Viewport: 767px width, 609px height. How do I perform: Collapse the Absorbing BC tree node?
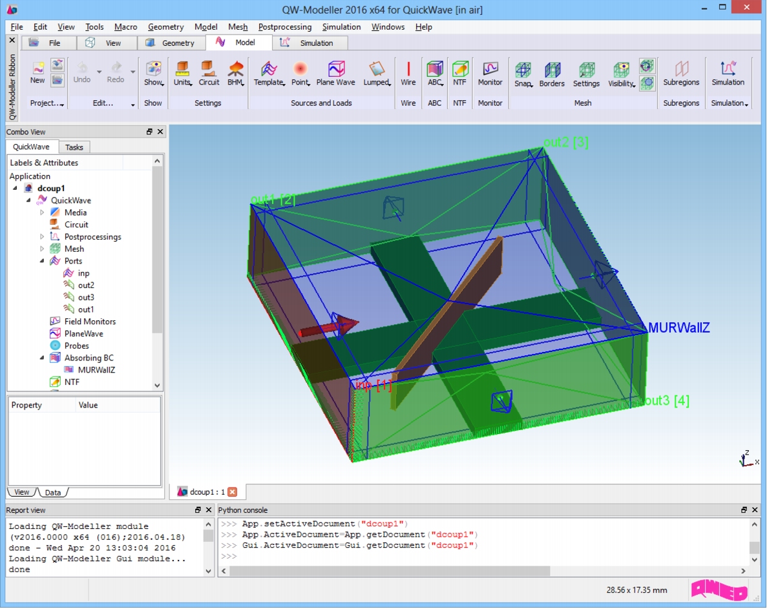click(x=42, y=358)
